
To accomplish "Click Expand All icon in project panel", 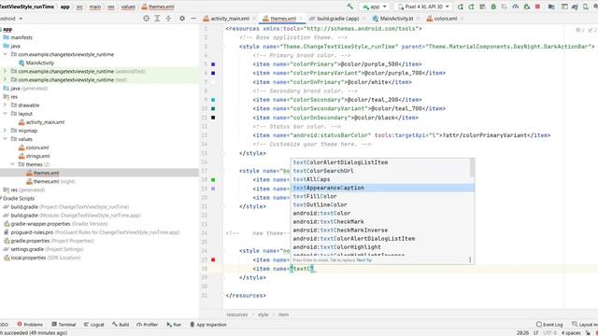I will click(x=157, y=19).
